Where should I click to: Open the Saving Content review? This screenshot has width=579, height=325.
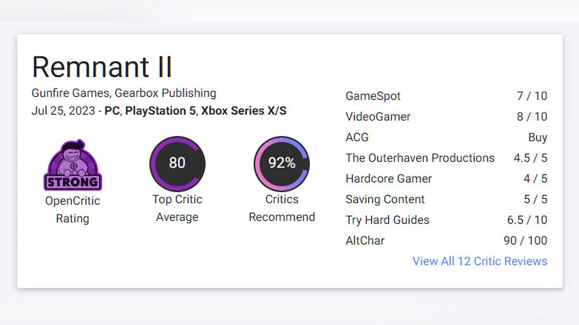pos(385,199)
